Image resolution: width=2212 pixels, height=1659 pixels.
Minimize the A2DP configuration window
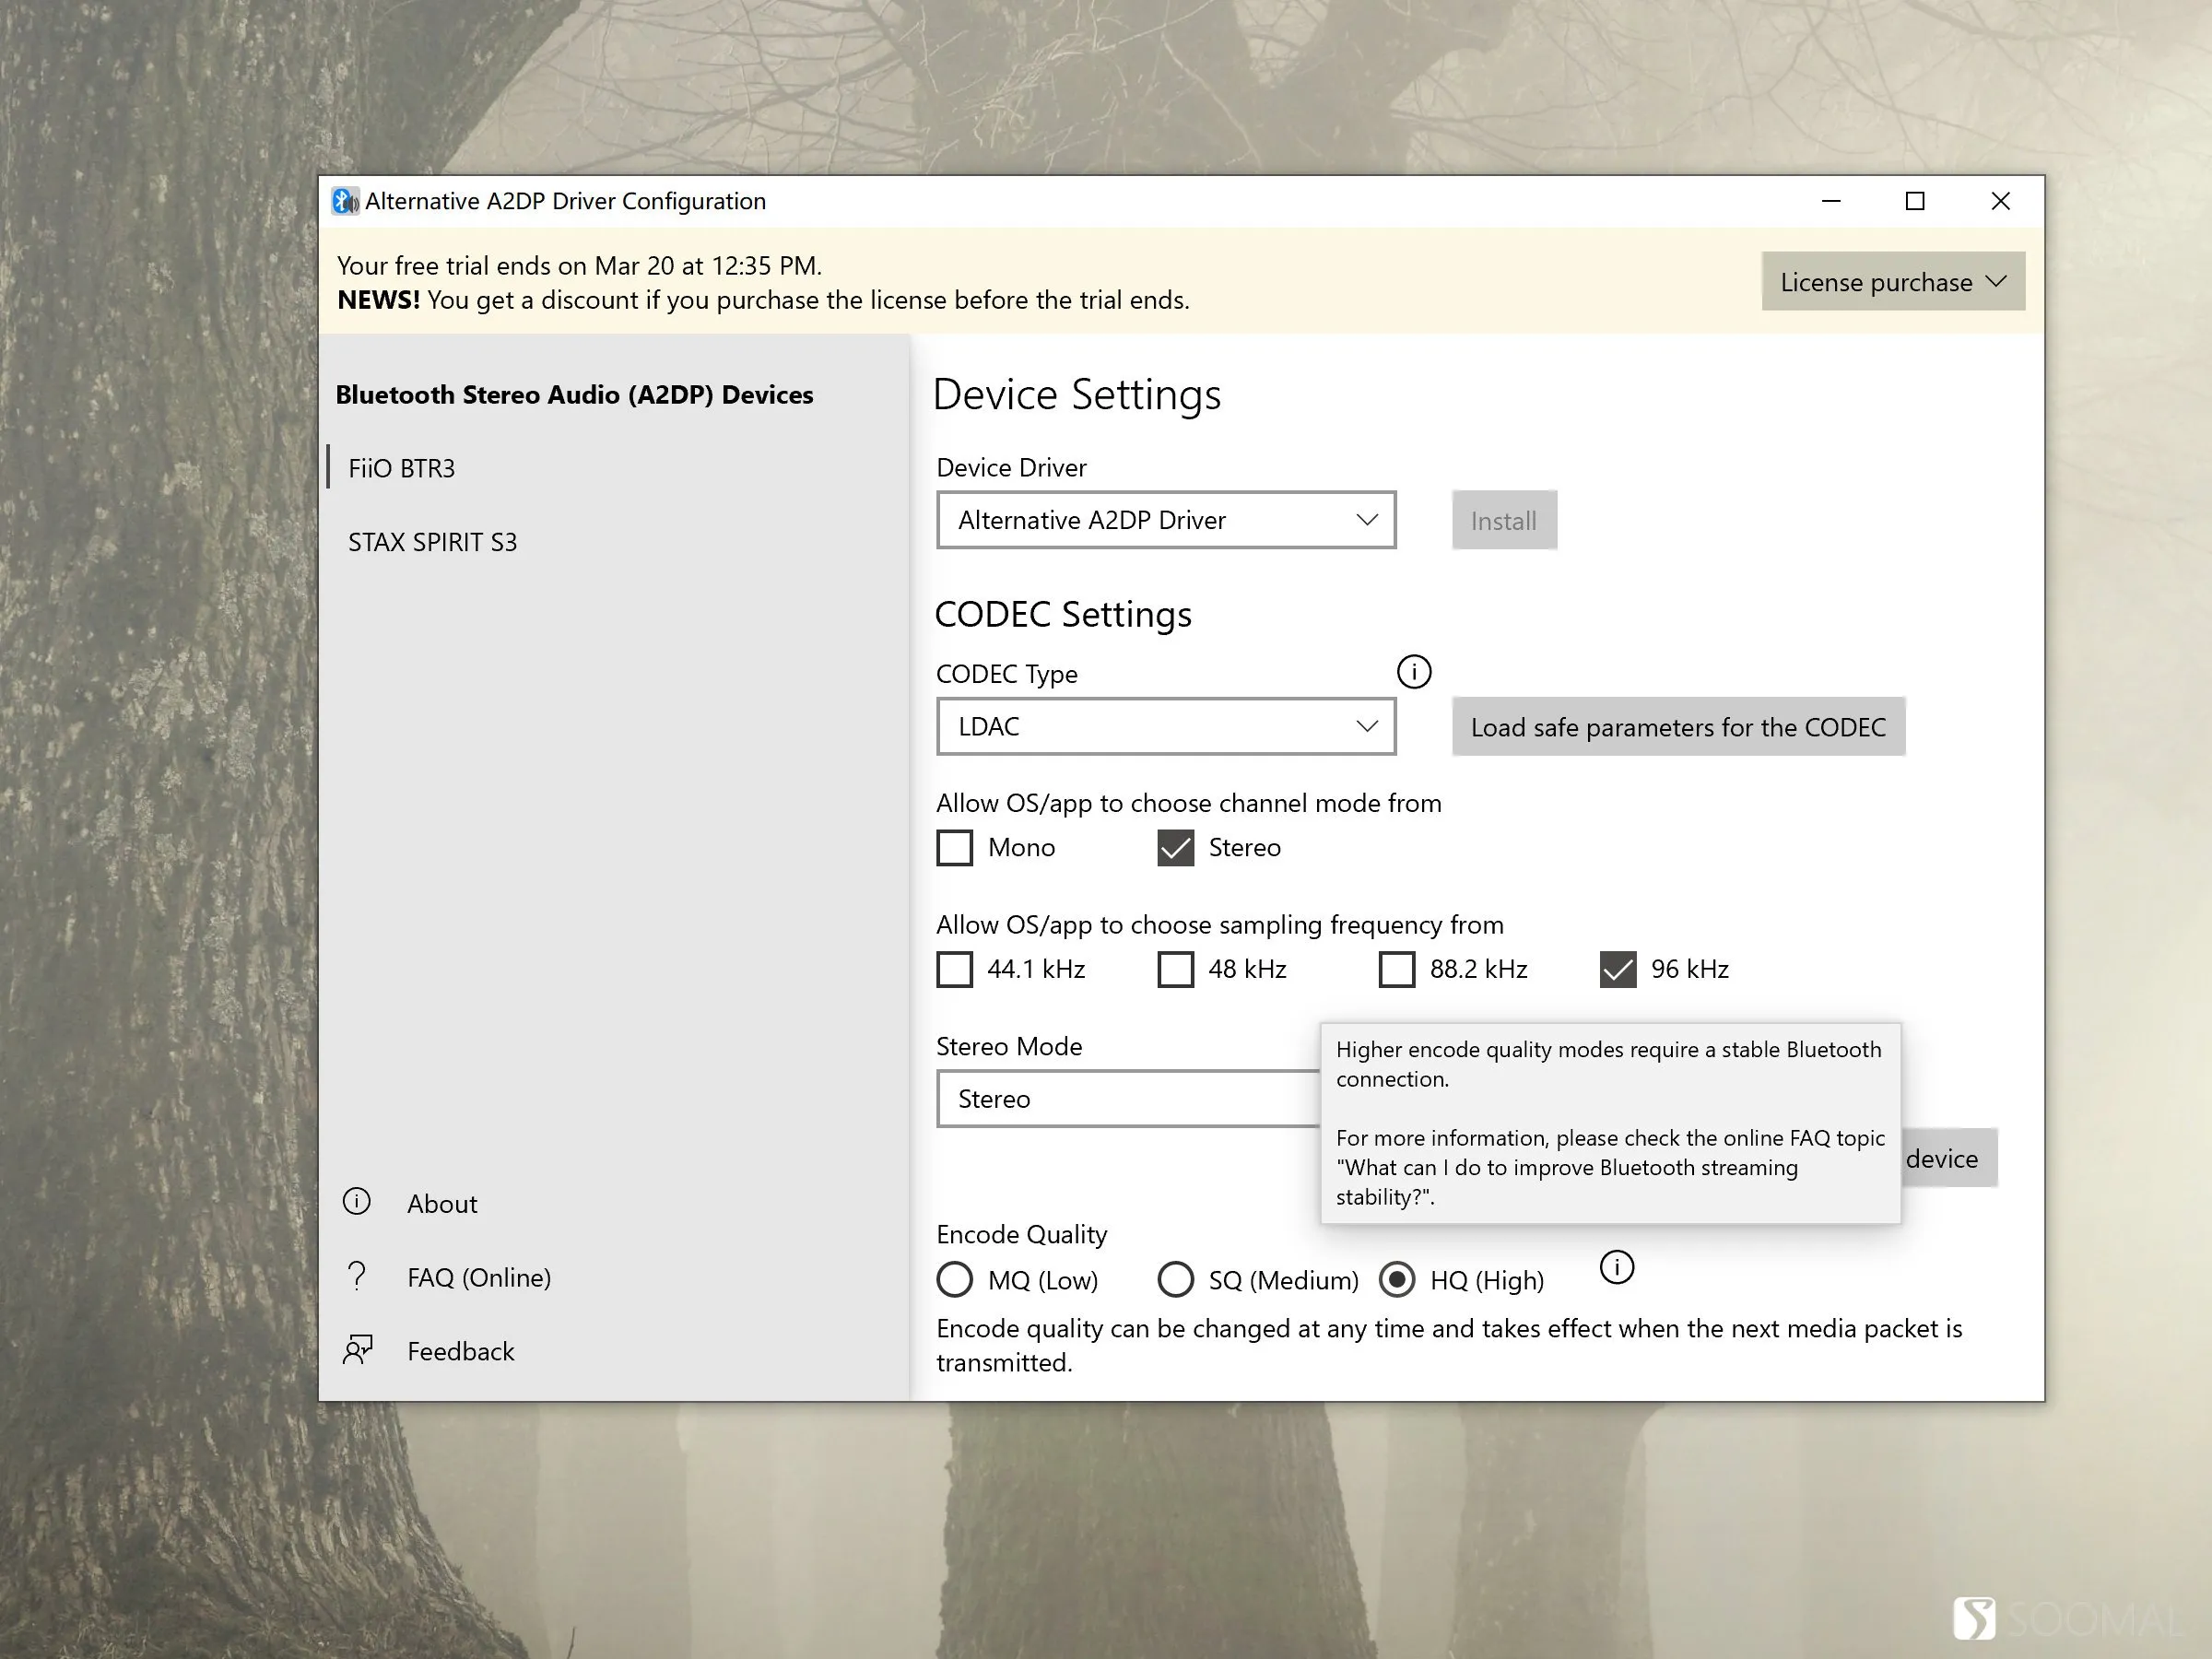(1831, 201)
